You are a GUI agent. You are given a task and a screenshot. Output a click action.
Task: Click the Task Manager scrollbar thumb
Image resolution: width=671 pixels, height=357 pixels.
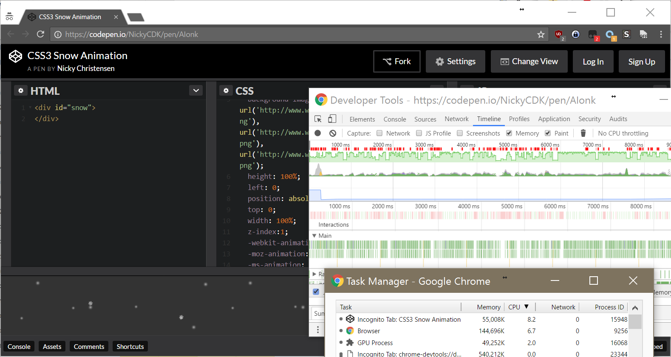point(635,322)
